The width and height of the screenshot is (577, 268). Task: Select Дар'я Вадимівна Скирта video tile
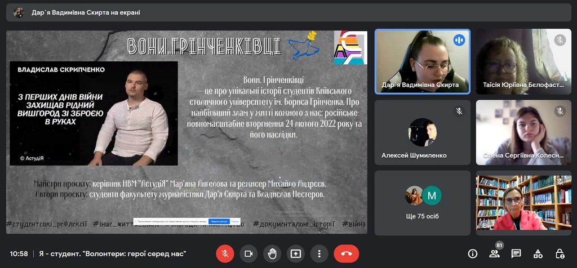click(x=423, y=61)
